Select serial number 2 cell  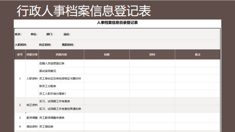tap(20, 105)
